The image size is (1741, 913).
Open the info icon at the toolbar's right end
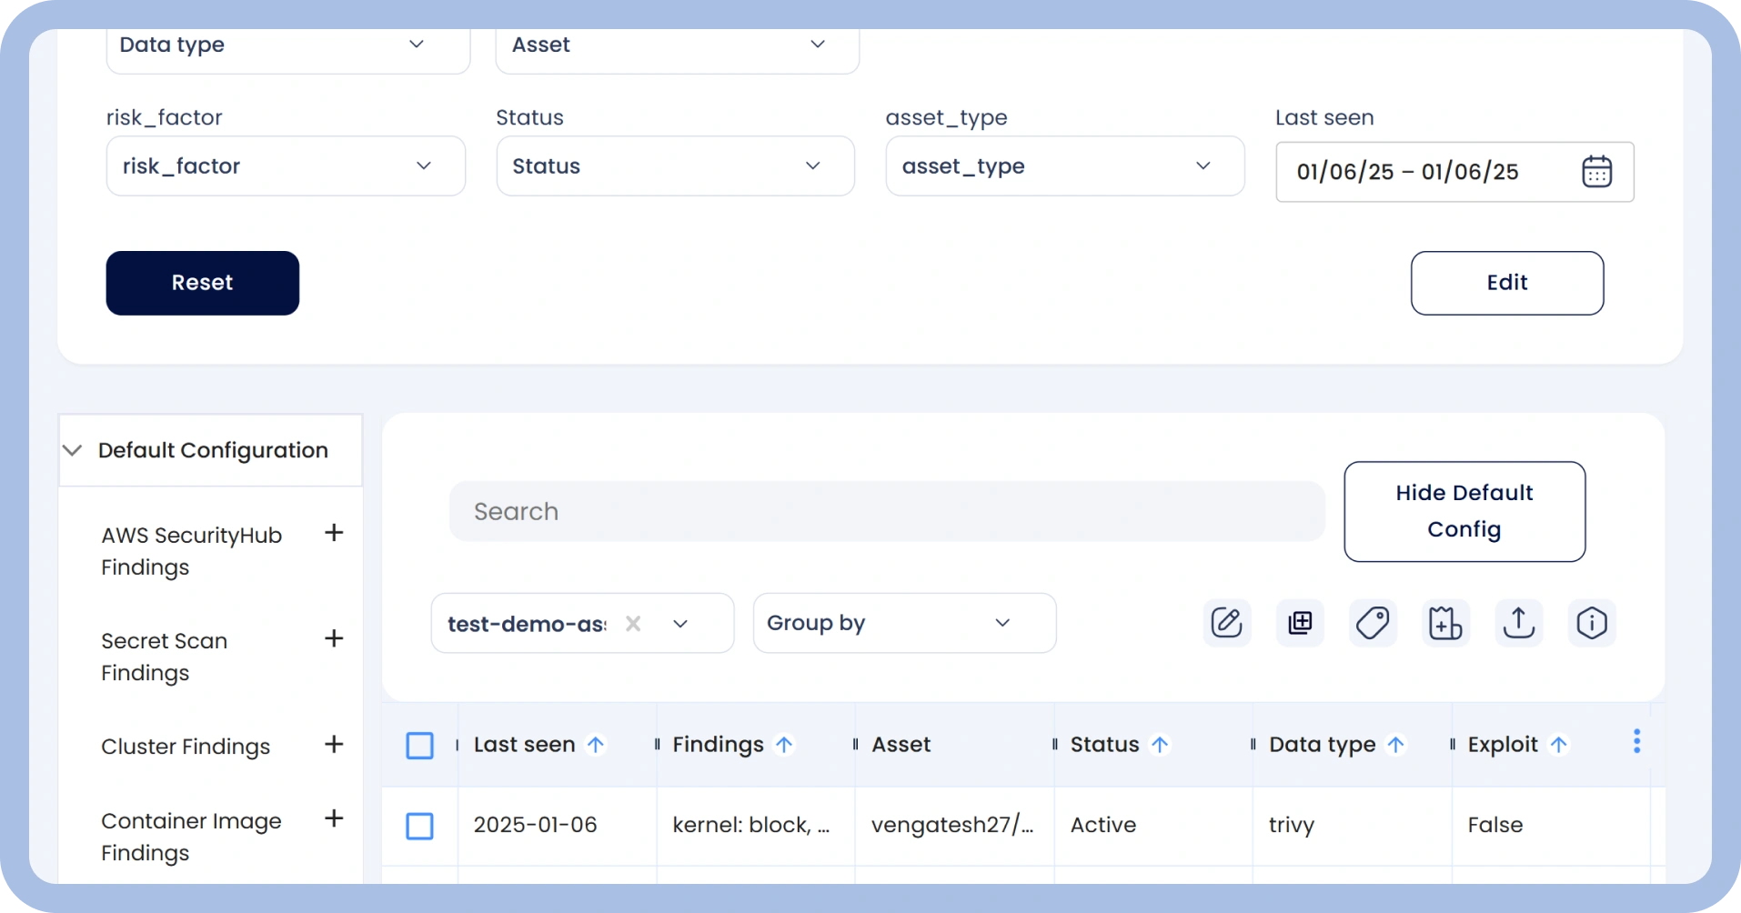tap(1591, 623)
